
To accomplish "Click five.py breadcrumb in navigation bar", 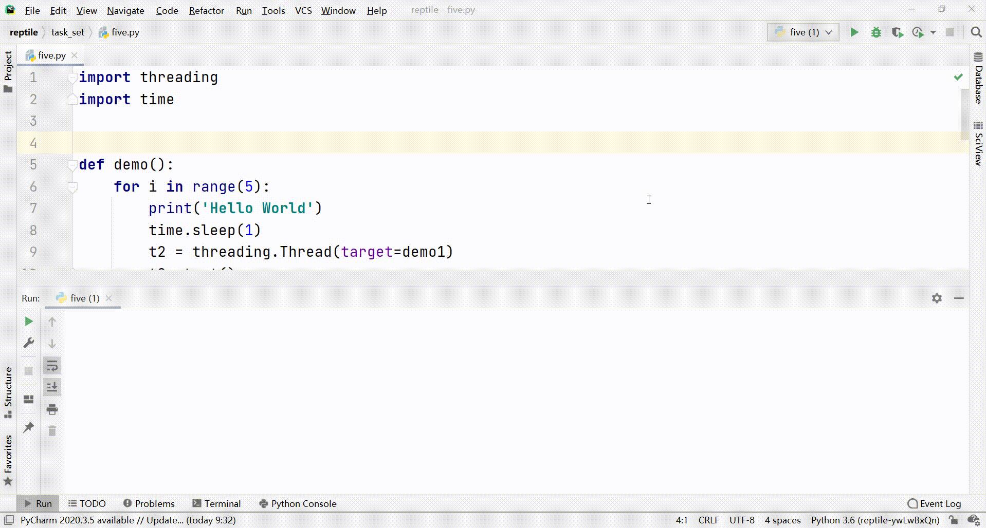I will [119, 32].
